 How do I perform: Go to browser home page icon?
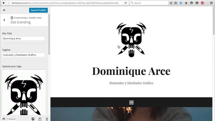click(186, 3)
